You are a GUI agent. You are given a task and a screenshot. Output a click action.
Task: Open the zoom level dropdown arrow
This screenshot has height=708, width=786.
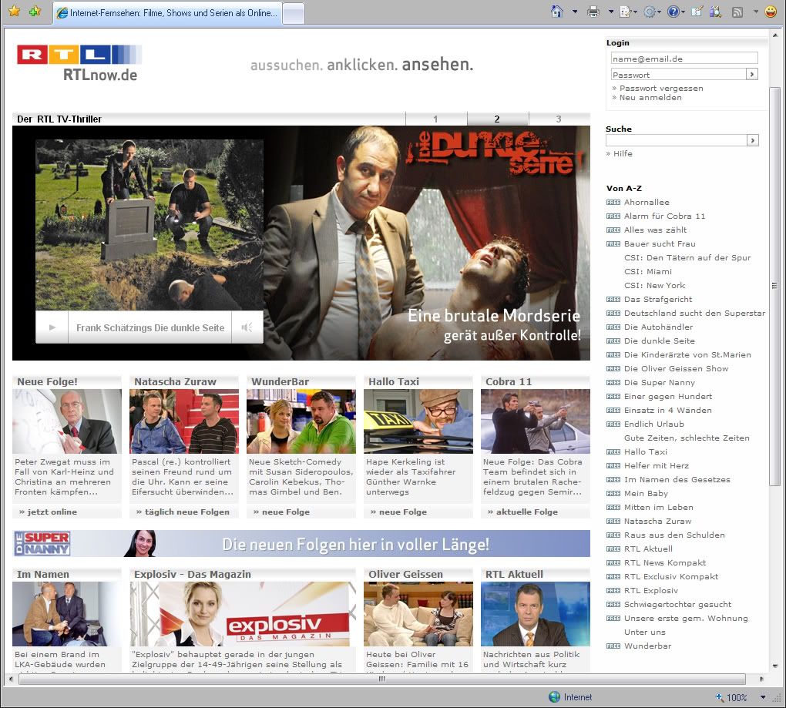[x=763, y=697]
